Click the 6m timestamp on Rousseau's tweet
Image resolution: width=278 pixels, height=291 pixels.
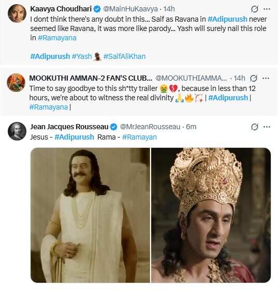coord(191,127)
